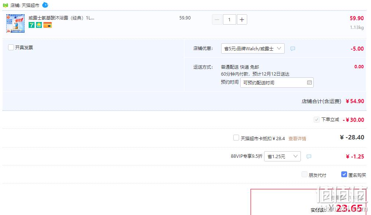Click the store subtotal ¥54.90
This screenshot has height=215, width=371.
(x=355, y=101)
